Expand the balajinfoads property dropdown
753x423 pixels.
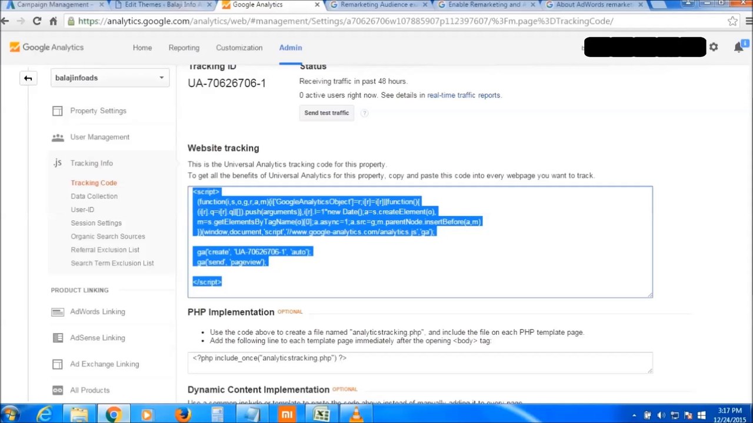[110, 78]
